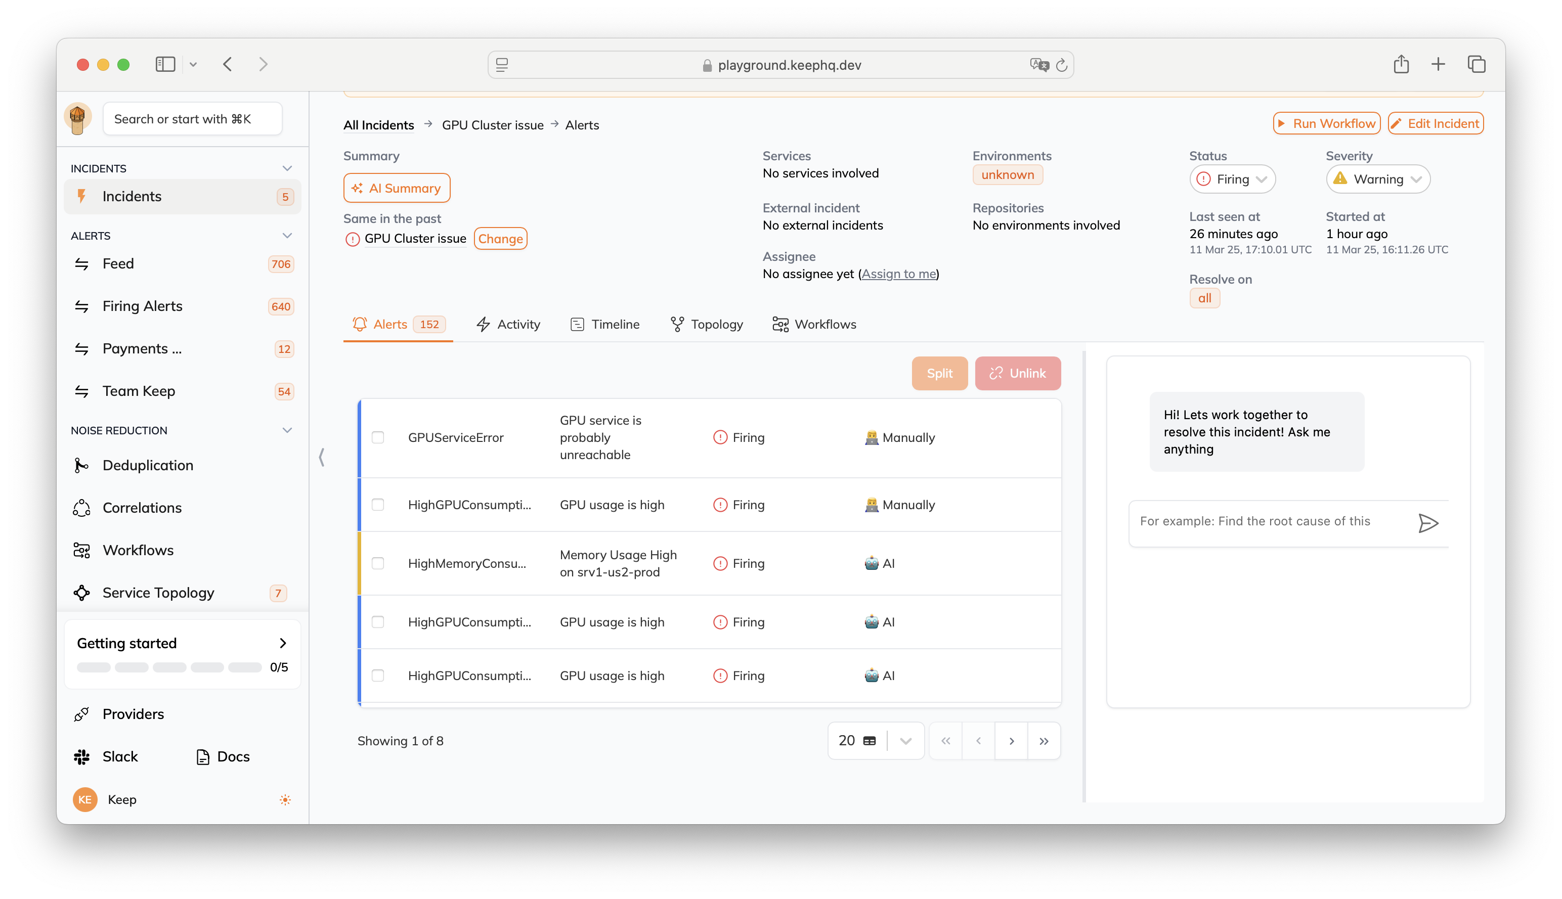Image resolution: width=1562 pixels, height=899 pixels.
Task: Check last visible HighGPUConsumption alert checkbox
Action: click(378, 676)
